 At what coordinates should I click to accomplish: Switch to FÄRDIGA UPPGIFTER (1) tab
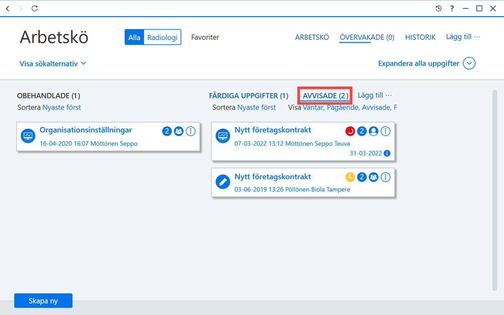(248, 96)
